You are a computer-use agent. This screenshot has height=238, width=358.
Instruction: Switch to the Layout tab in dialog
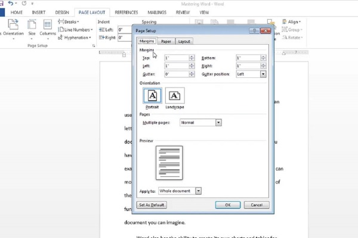184,42
